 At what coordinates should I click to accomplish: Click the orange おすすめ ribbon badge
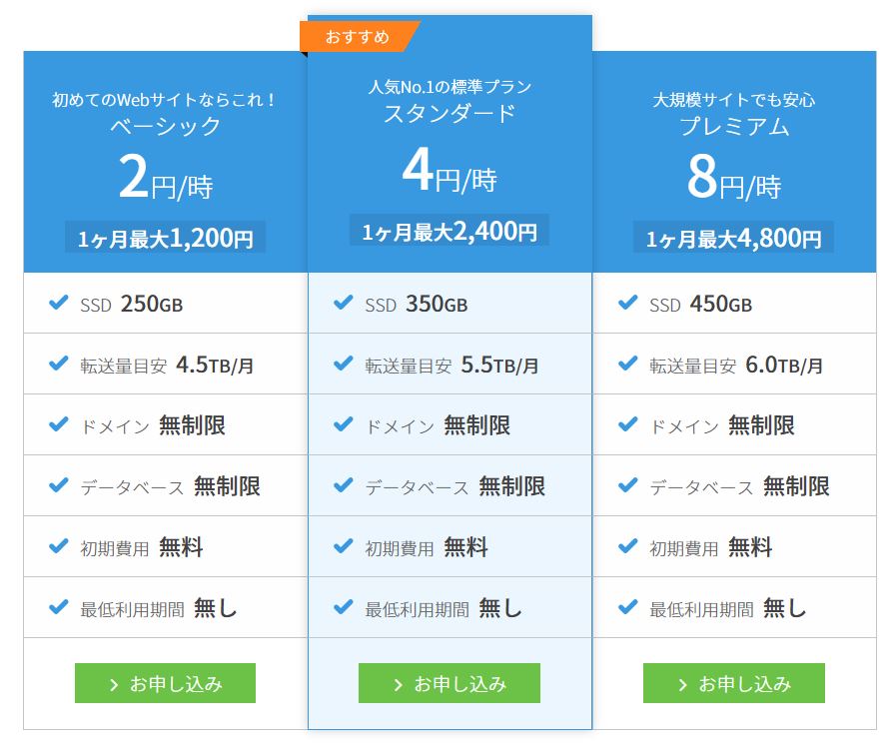[x=359, y=37]
